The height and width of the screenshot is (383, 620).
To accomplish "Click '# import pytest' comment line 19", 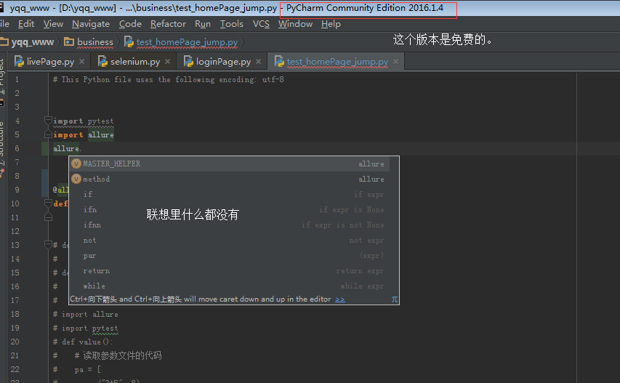I will coord(86,328).
